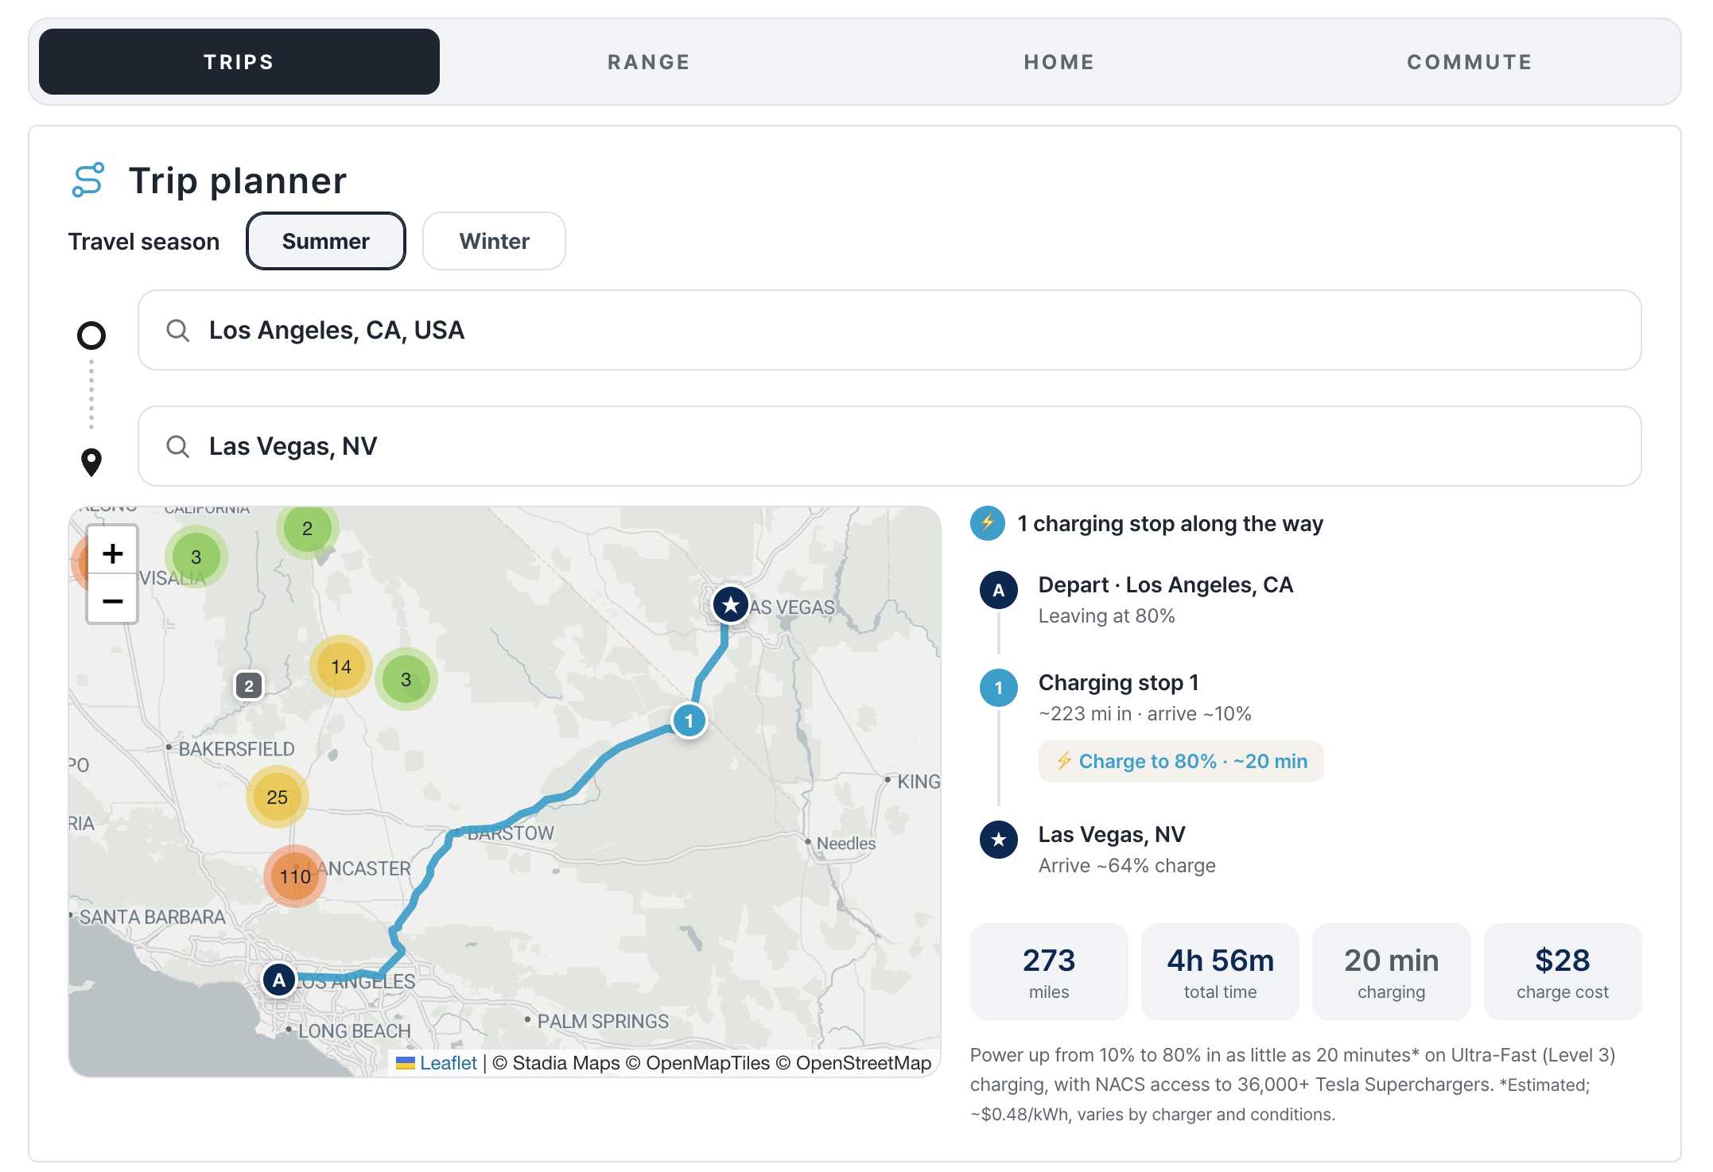The width and height of the screenshot is (1713, 1172).
Task: Click the lightning bolt charging stop icon
Action: [988, 523]
